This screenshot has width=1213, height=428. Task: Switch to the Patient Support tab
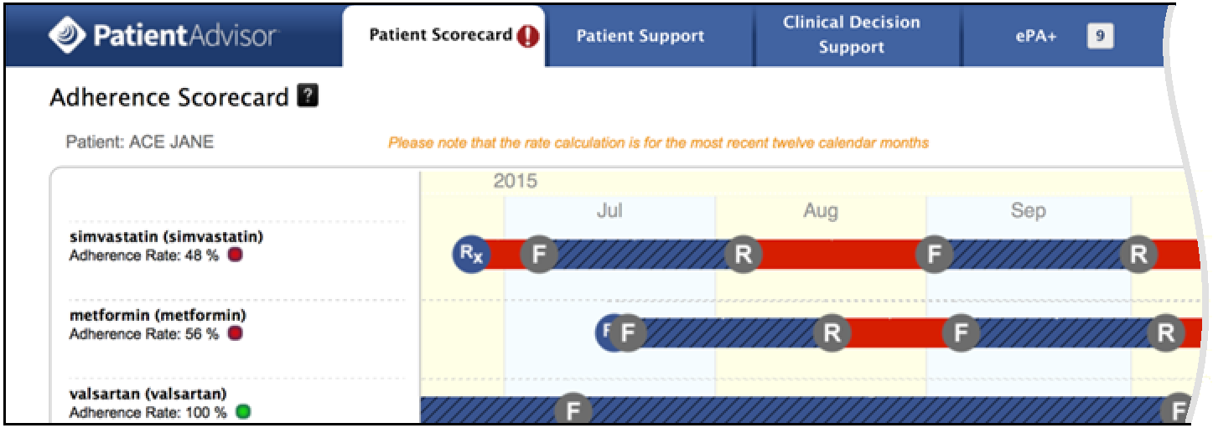tap(640, 37)
